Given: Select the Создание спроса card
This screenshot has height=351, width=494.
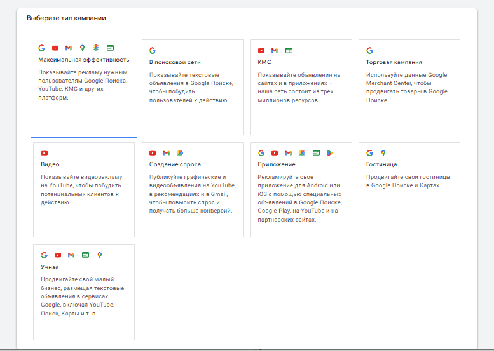Looking at the screenshot, I should pos(193,190).
